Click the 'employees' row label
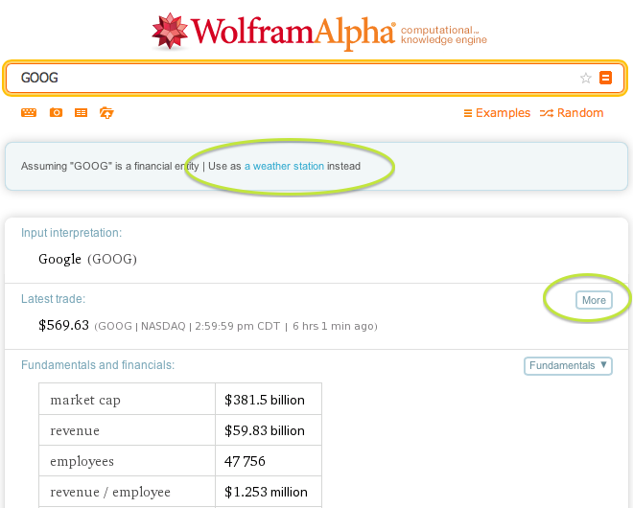This screenshot has height=508, width=633. (82, 462)
